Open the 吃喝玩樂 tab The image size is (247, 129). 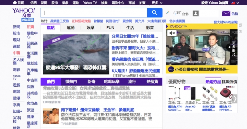(112, 82)
